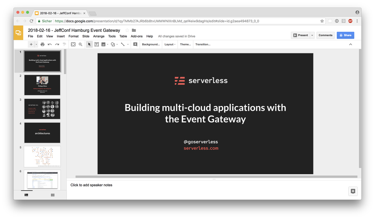
Task: Click the @goserverless text on the slide
Action: (x=201, y=142)
